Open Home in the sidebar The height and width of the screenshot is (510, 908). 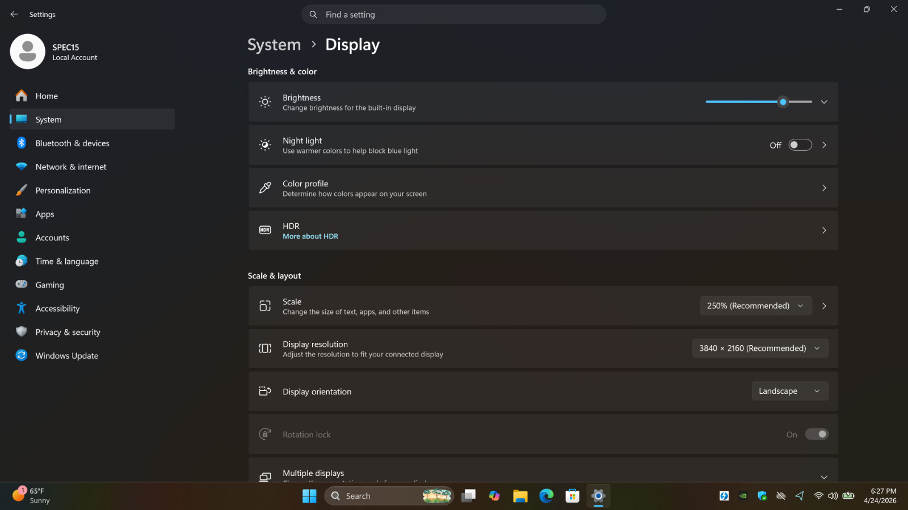(x=92, y=96)
